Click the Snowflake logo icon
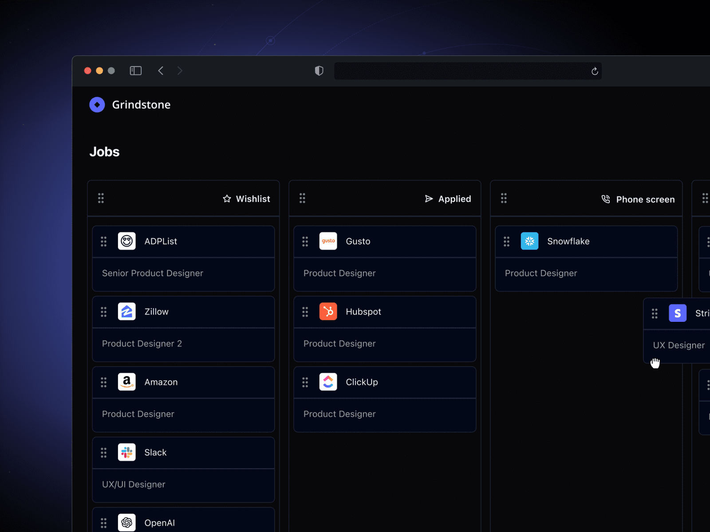710x532 pixels. pyautogui.click(x=530, y=241)
